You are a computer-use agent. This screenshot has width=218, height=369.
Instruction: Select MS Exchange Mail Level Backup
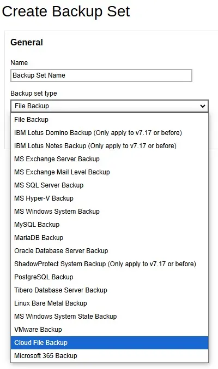tap(110, 172)
